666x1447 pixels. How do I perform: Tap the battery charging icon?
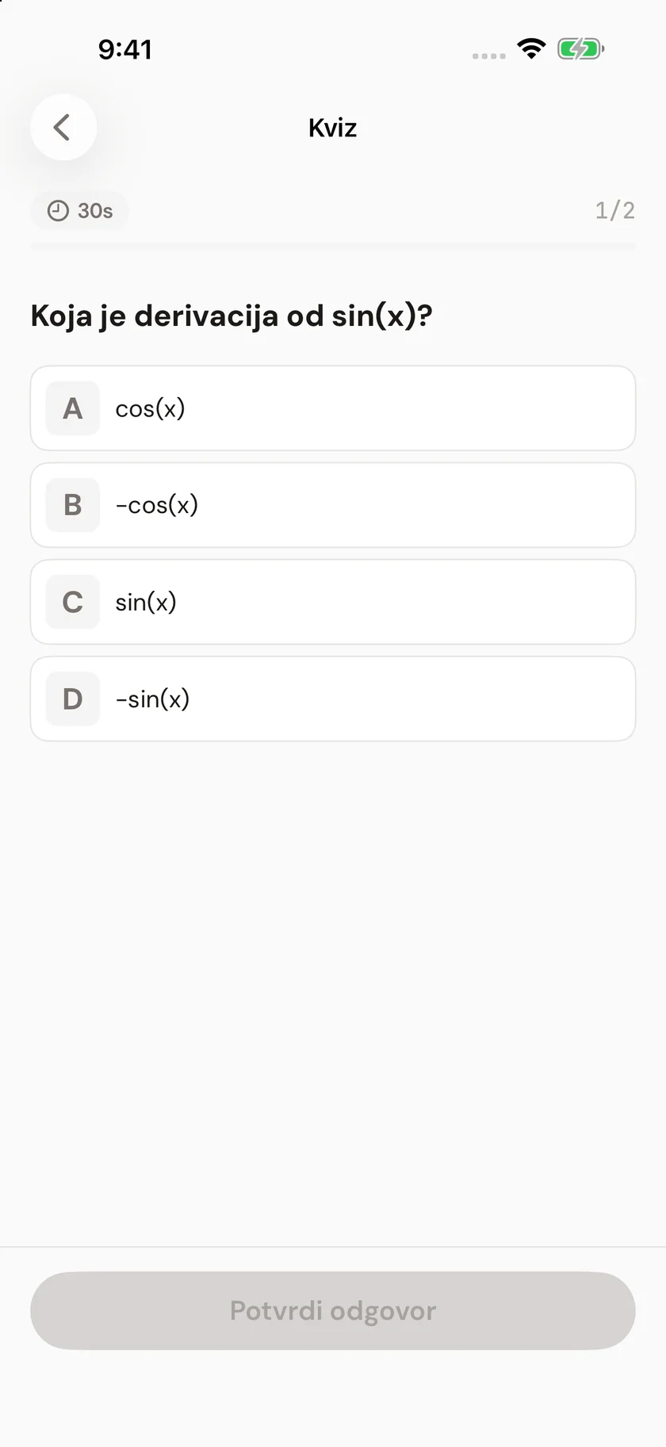(x=580, y=49)
